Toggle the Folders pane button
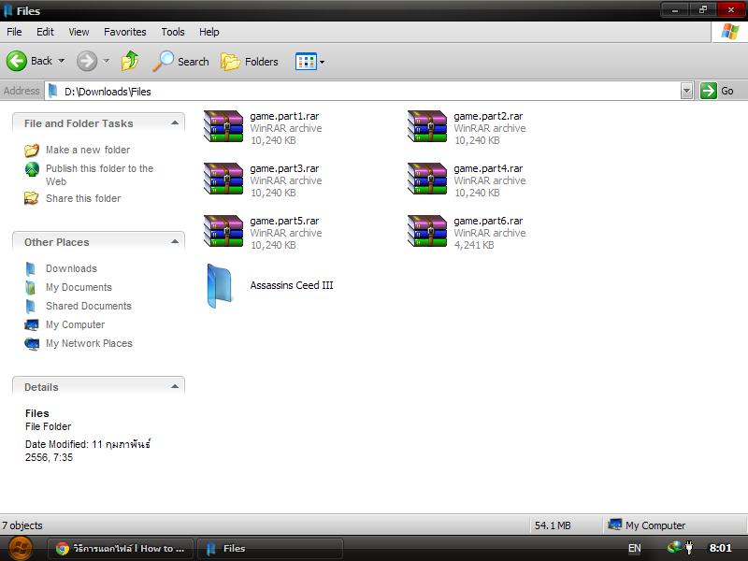Viewport: 748px width, 561px height. pyautogui.click(x=250, y=62)
